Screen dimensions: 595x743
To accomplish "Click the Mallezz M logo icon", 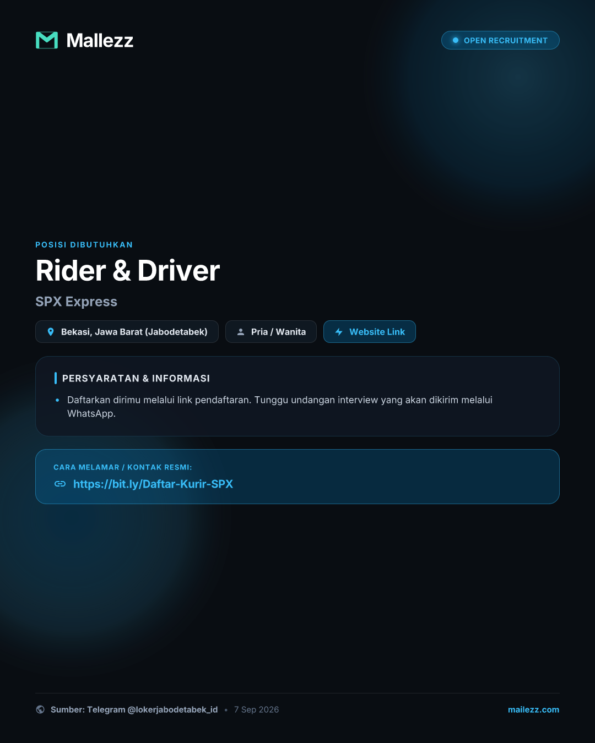I will click(x=47, y=40).
